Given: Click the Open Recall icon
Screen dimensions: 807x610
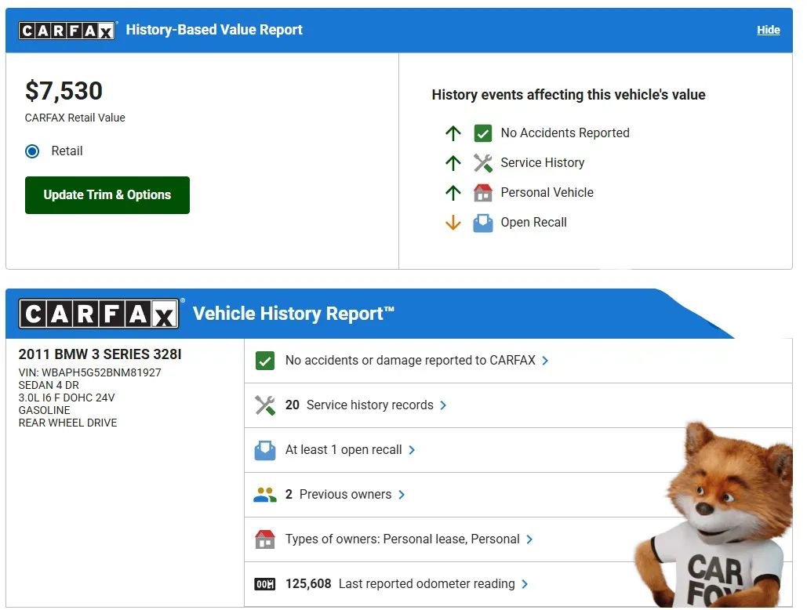Looking at the screenshot, I should pyautogui.click(x=483, y=222).
